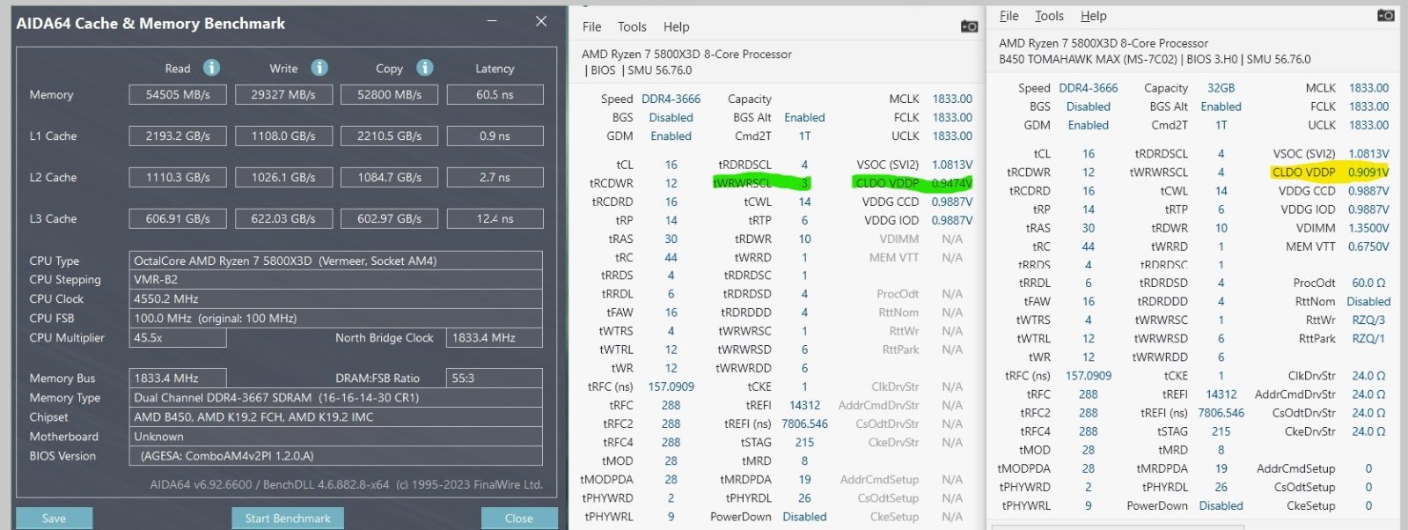The image size is (1408, 530).
Task: Select L1 Cache Read value 2193.2 GB/s
Action: click(178, 136)
